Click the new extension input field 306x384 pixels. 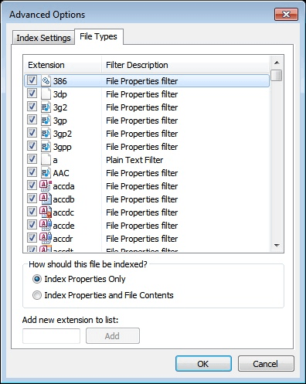[51, 336]
